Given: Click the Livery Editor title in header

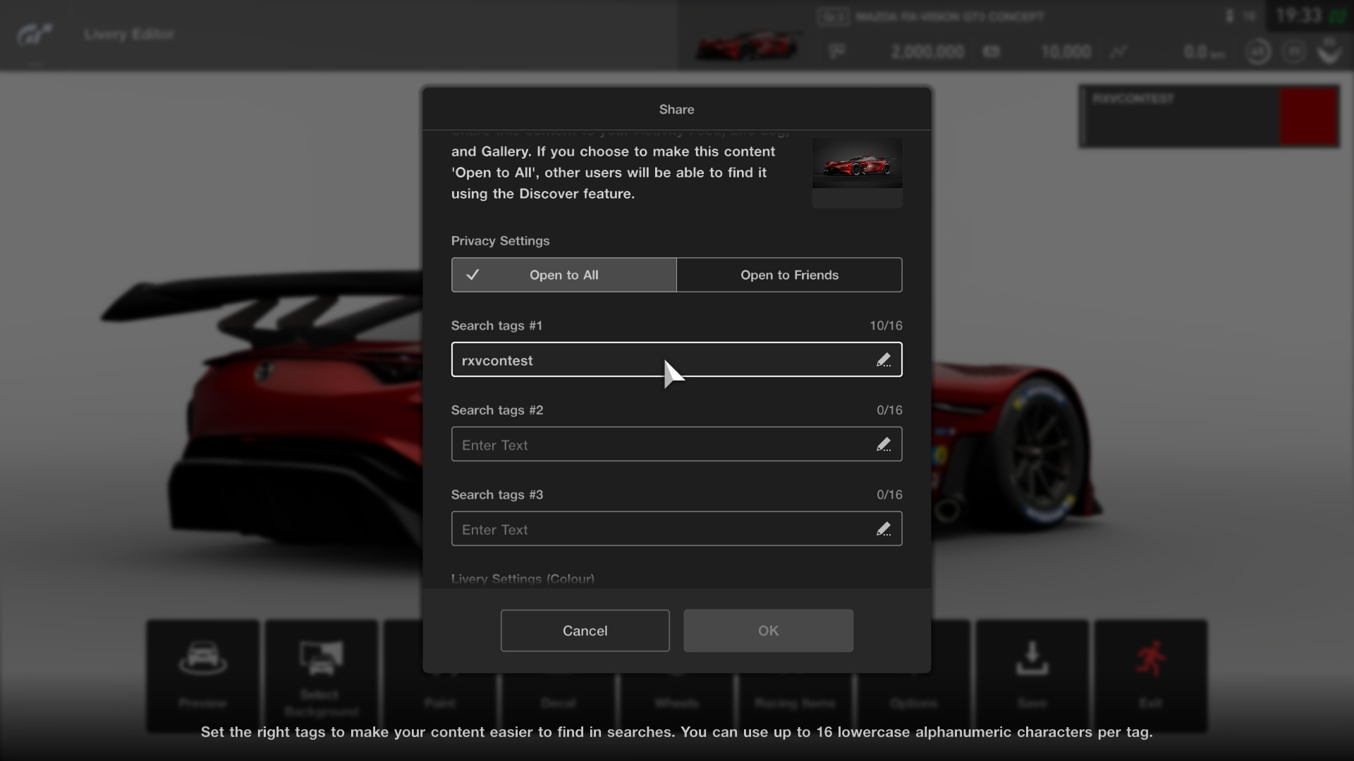Looking at the screenshot, I should coord(129,34).
